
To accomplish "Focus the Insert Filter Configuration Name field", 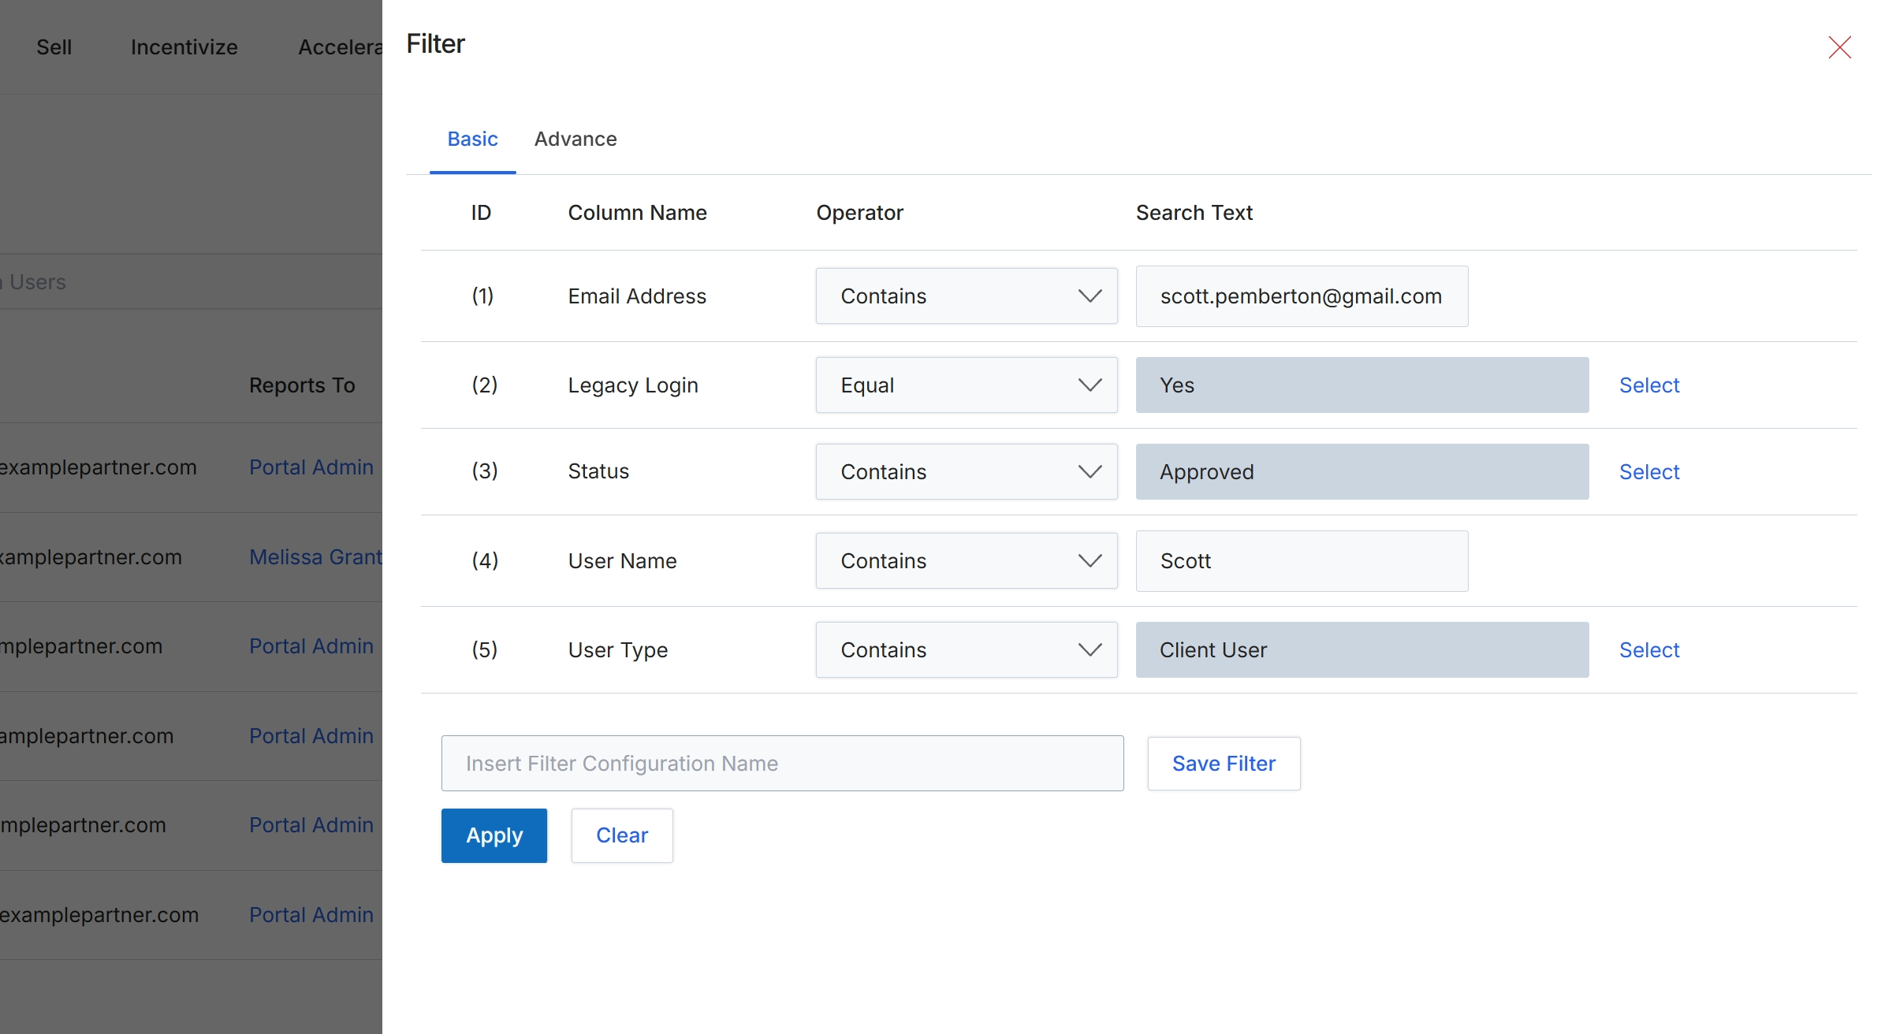I will point(782,763).
